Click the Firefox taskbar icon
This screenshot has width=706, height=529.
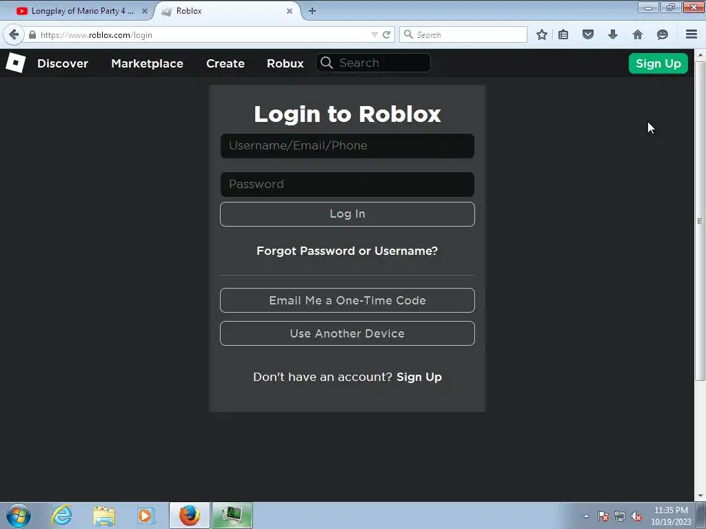[190, 515]
